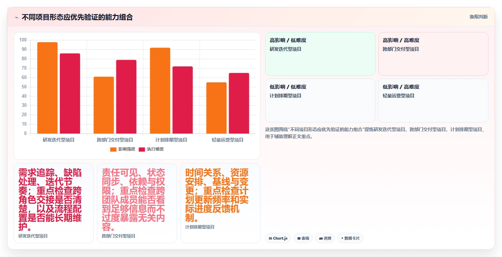
Task: Click the red bar for 轻量运营型项目
Action: (239, 103)
